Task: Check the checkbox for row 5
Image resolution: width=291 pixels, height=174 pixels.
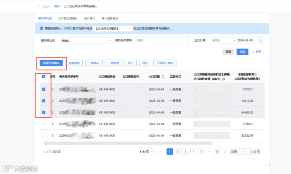Action: 44,135
